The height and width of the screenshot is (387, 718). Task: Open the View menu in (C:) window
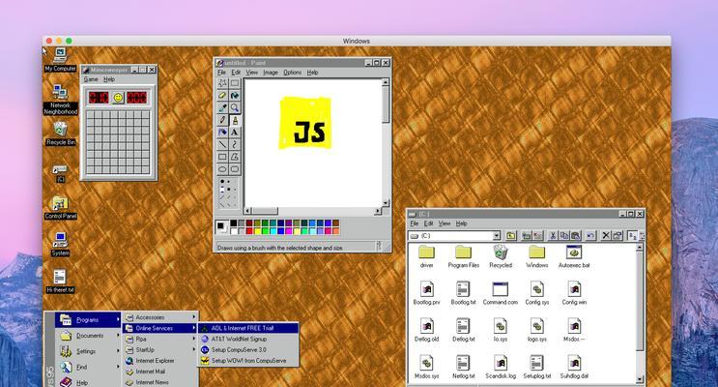click(x=445, y=223)
